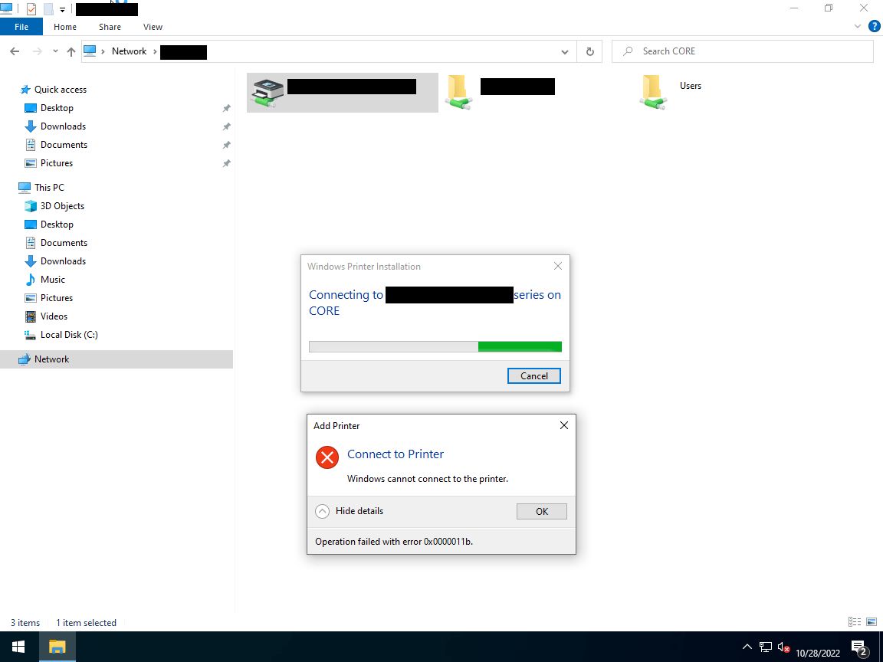Click OK in the Add Printer dialog
The height and width of the screenshot is (662, 883).
(x=542, y=512)
